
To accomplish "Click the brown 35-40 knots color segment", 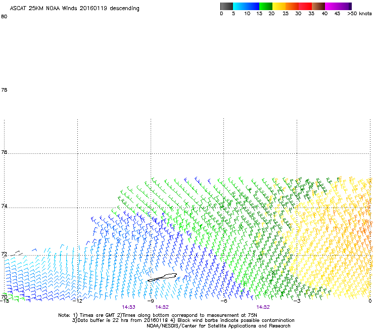I will point(318,6).
